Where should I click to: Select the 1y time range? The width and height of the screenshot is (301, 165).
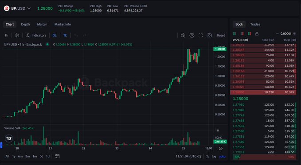tap(14, 157)
